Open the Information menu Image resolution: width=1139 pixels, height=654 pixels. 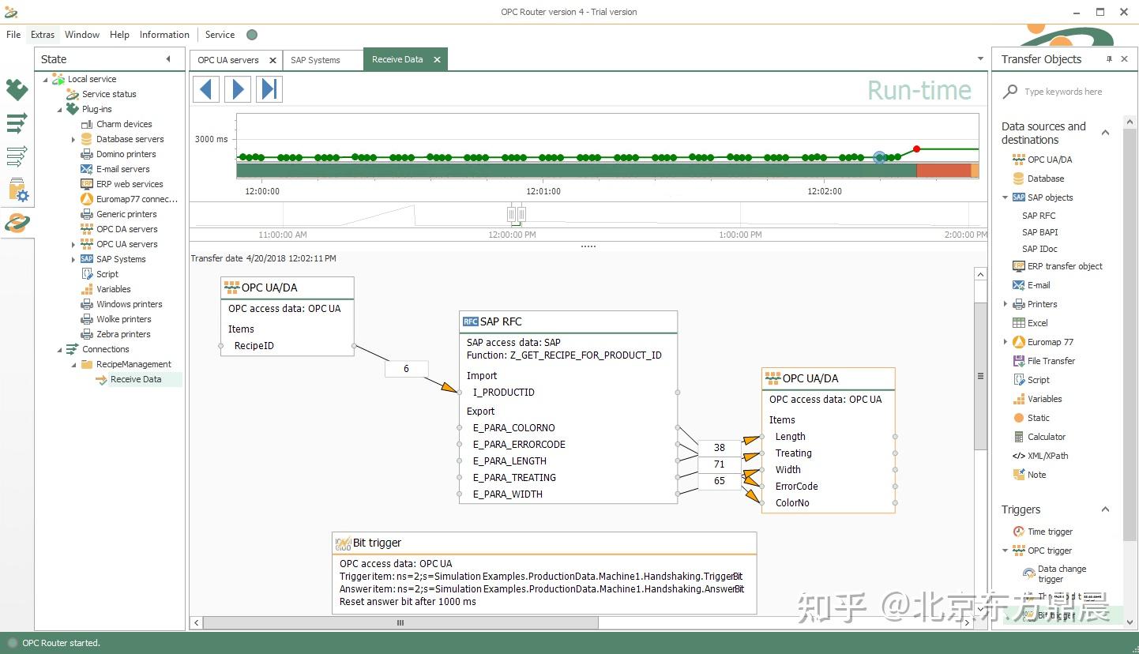click(x=164, y=35)
